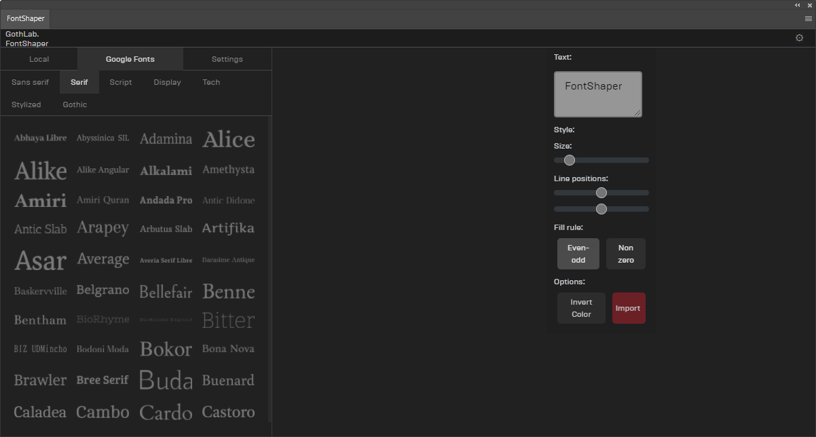This screenshot has width=816, height=437.
Task: Click the FontShaper taskbar entry
Action: click(x=25, y=18)
